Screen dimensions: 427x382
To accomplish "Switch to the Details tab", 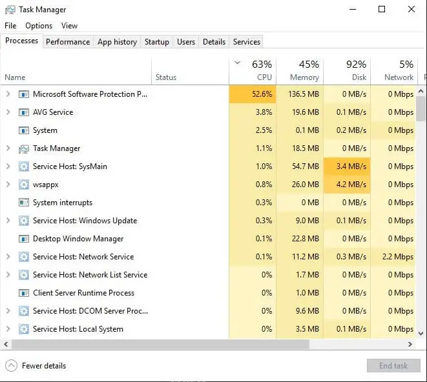I will (x=214, y=42).
